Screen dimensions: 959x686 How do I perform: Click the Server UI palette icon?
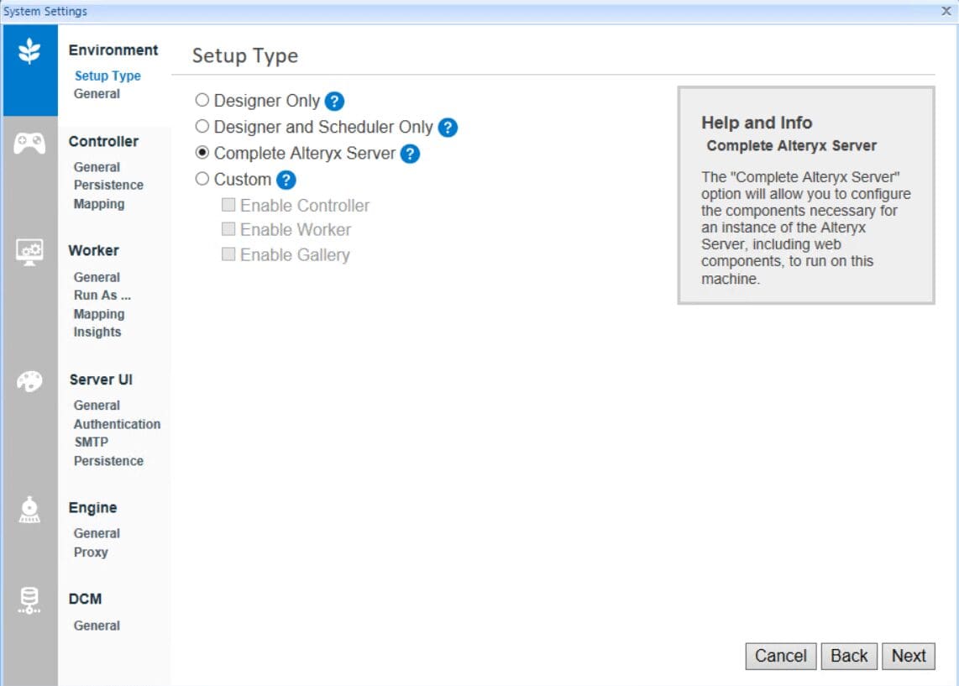click(29, 381)
